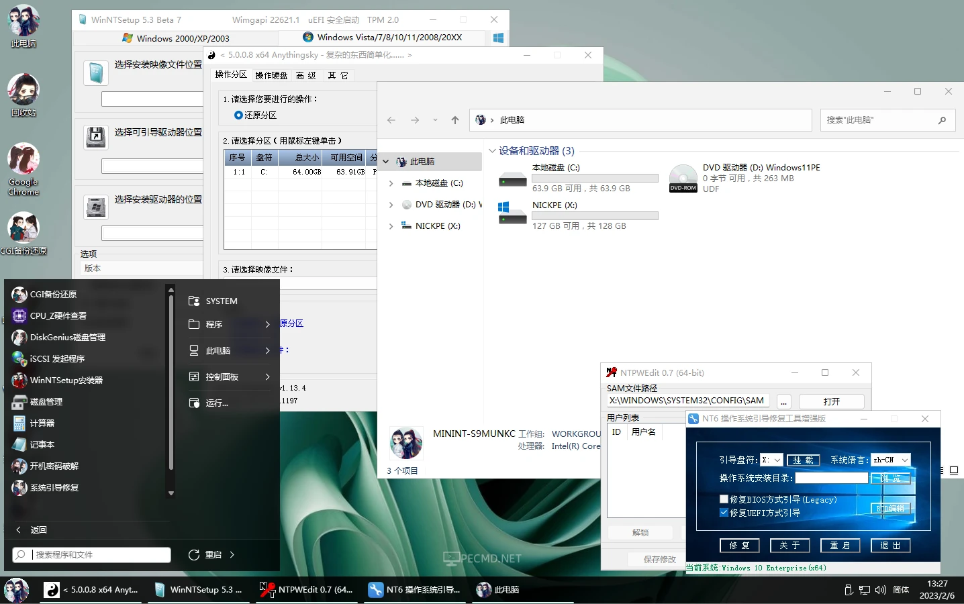The height and width of the screenshot is (604, 964).
Task: Click start menu program list scrollbar
Action: (x=171, y=391)
